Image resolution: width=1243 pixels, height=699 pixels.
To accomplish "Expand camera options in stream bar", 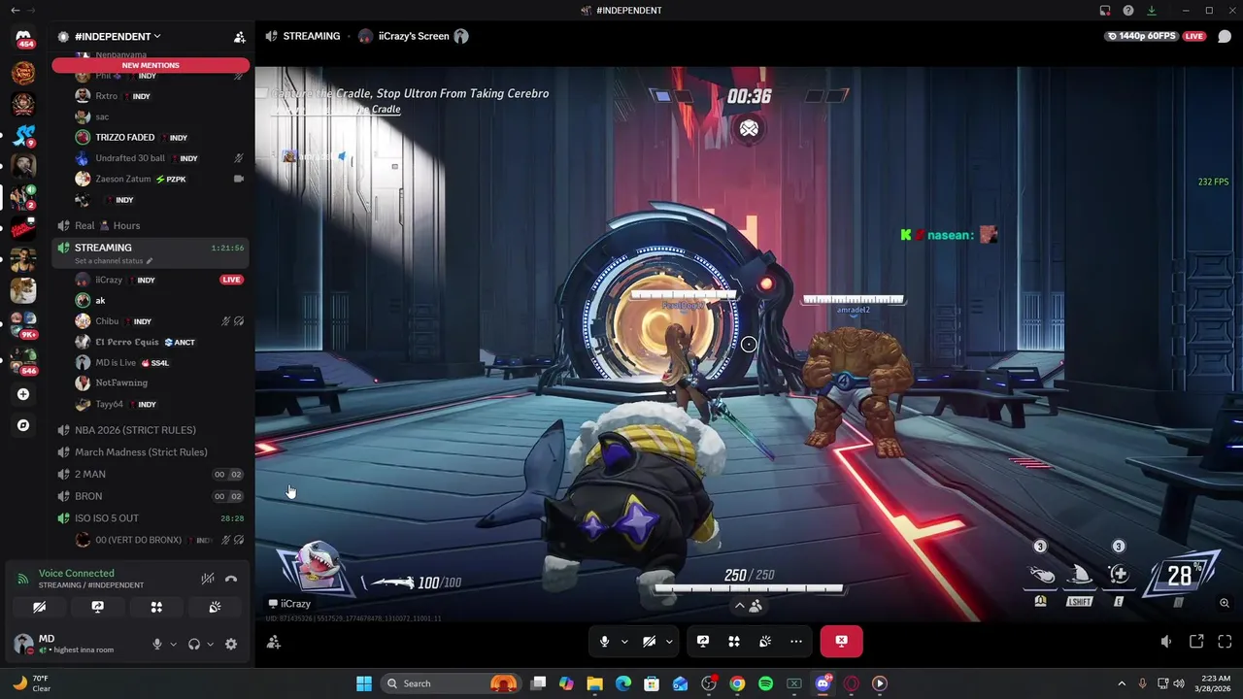I will click(x=668, y=641).
